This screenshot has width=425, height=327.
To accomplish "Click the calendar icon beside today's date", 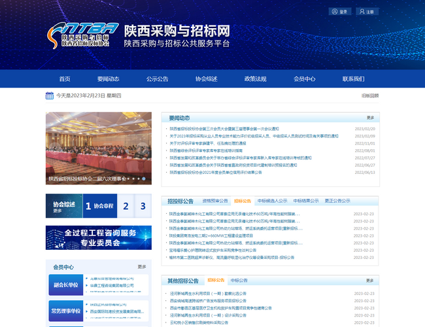I will pos(50,95).
